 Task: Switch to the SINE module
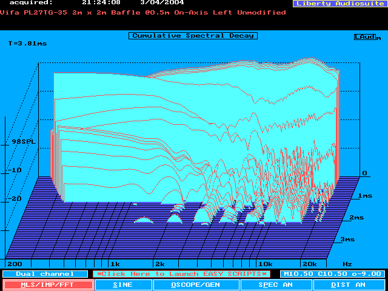(123, 284)
